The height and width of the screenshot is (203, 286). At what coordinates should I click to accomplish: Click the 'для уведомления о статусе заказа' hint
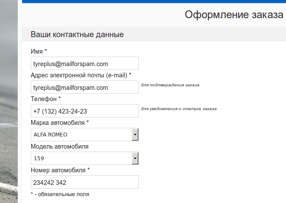click(179, 109)
